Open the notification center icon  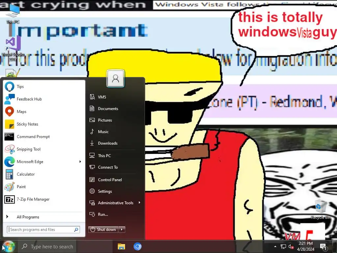click(x=323, y=246)
